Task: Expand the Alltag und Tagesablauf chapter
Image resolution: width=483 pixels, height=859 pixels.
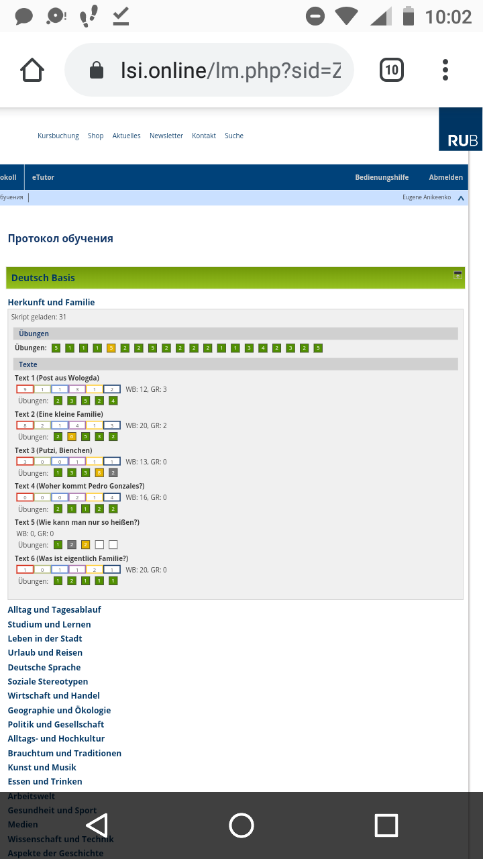Action: coord(54,609)
